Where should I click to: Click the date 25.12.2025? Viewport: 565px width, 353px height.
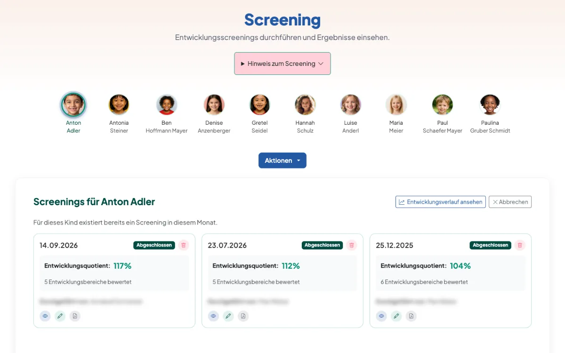(395, 245)
